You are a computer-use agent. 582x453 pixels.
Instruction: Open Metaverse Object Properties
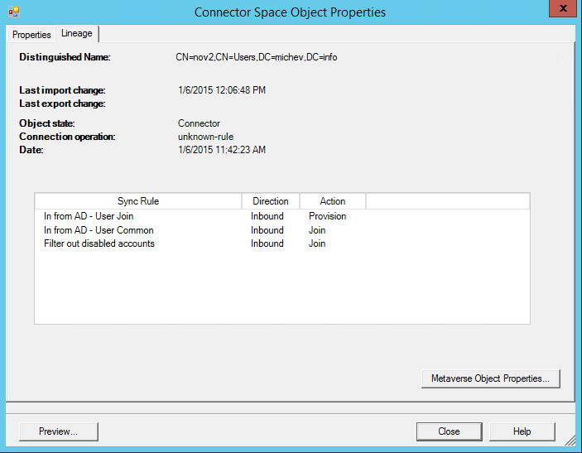490,378
